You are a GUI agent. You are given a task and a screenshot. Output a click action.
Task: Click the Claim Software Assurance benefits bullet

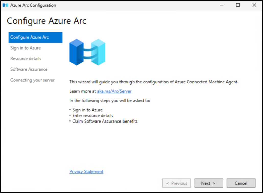click(105, 122)
